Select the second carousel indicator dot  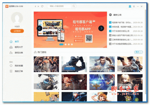65,44
